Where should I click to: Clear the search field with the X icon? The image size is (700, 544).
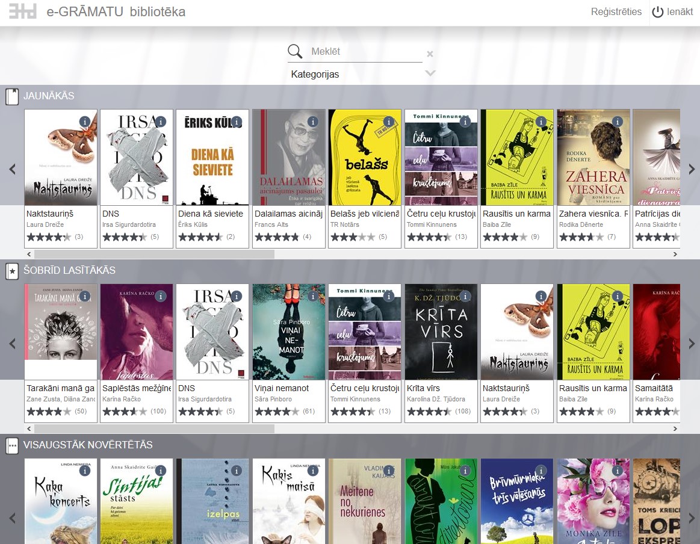point(430,54)
